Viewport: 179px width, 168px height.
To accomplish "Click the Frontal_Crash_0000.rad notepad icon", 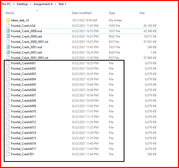I will pos(8,36).
